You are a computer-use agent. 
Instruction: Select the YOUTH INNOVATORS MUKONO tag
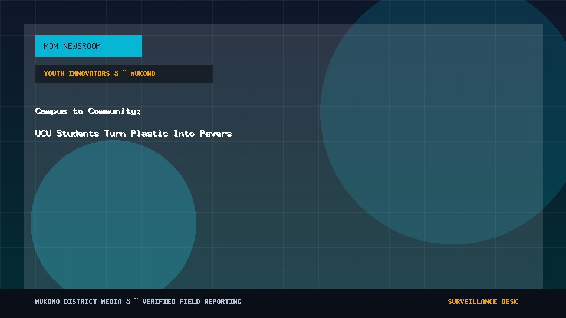tap(124, 74)
